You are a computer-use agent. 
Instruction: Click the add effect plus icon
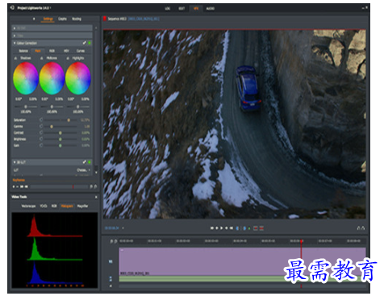click(x=34, y=19)
